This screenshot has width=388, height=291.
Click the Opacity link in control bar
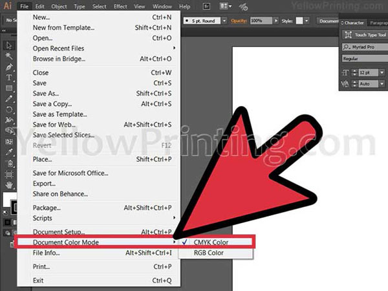pyautogui.click(x=239, y=21)
